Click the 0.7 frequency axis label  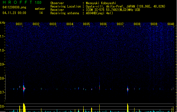[3, 92]
